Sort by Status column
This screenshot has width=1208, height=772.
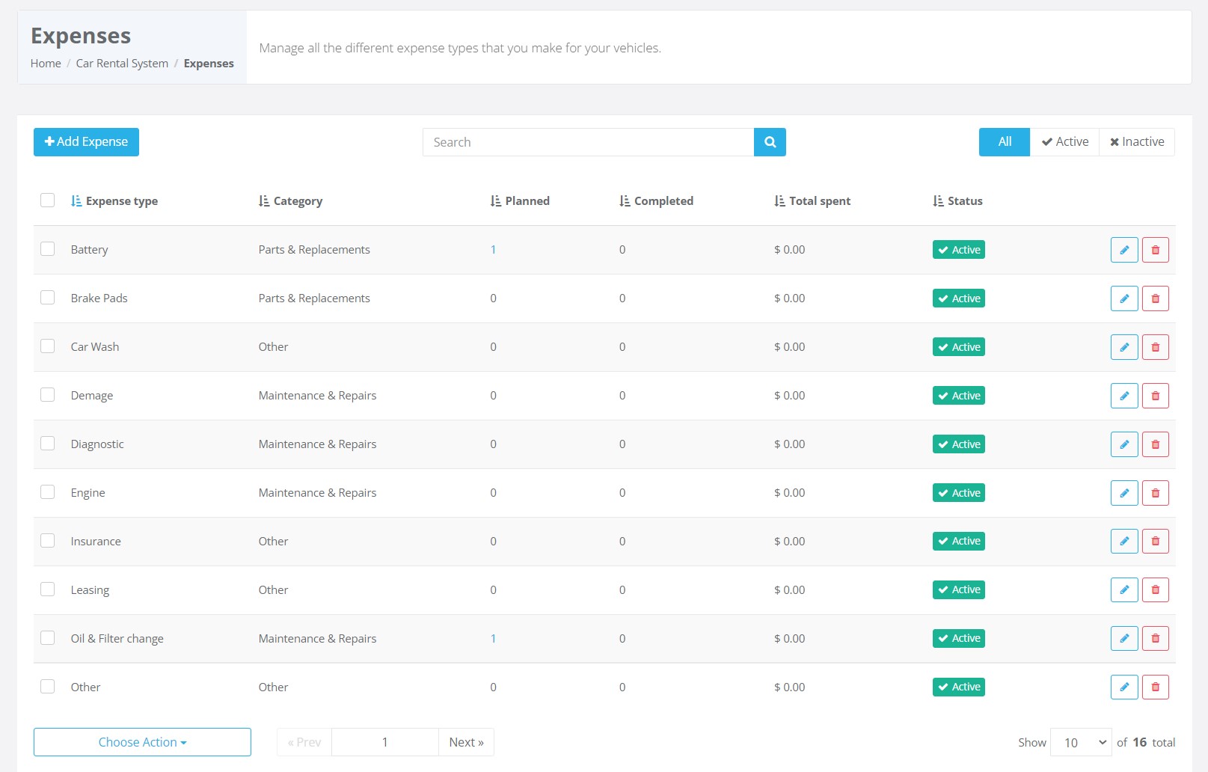957,201
